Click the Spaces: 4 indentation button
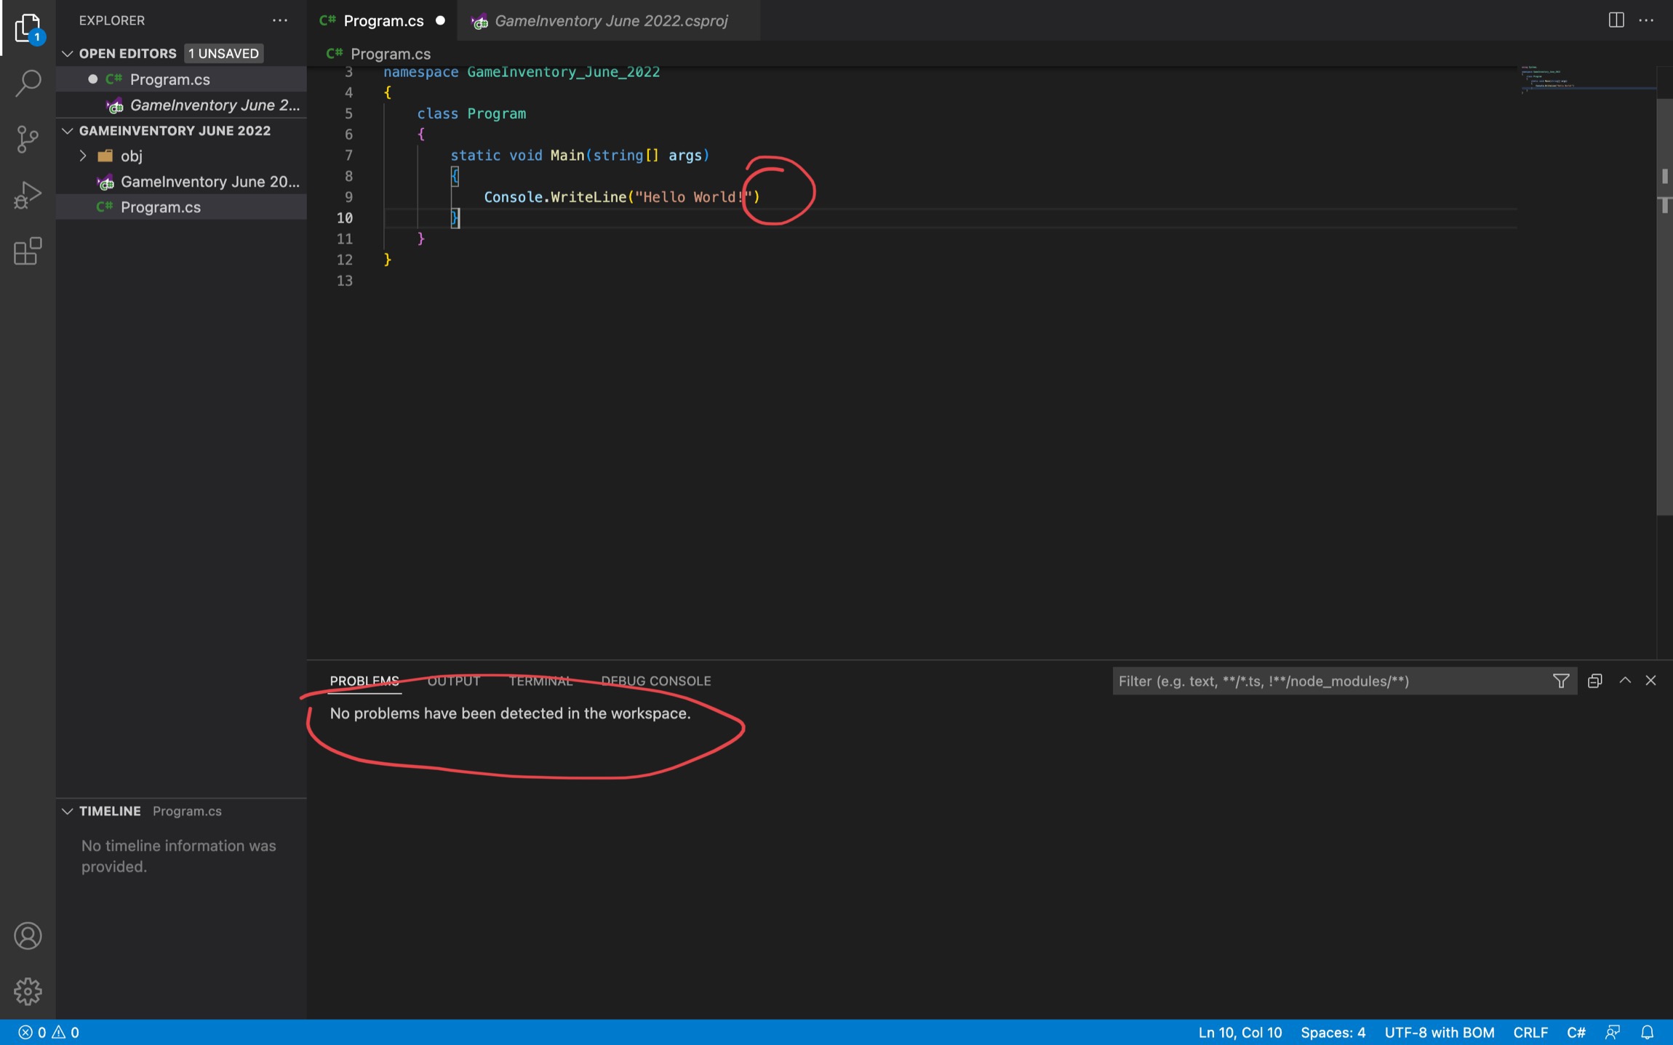Viewport: 1673px width, 1045px height. coord(1333,1032)
